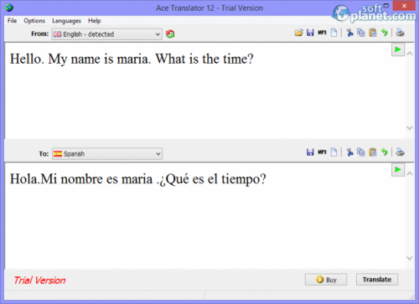
Task: Click the Translate button
Action: (377, 280)
